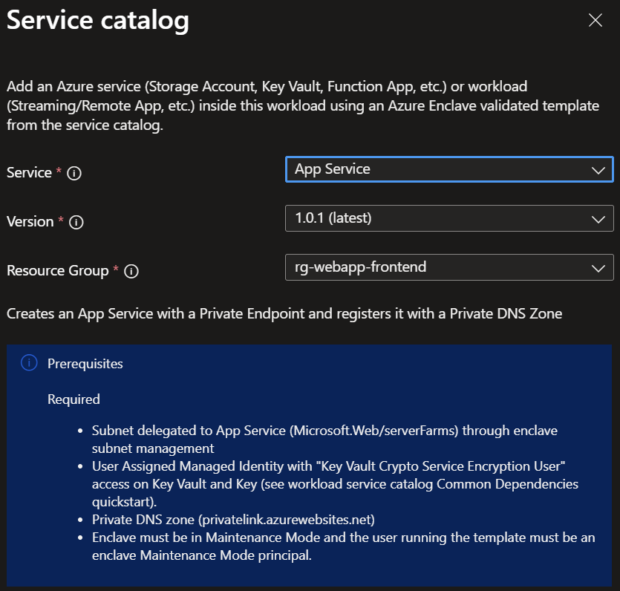620x591 pixels.
Task: Open the Service dropdown showing App Service
Action: point(449,169)
